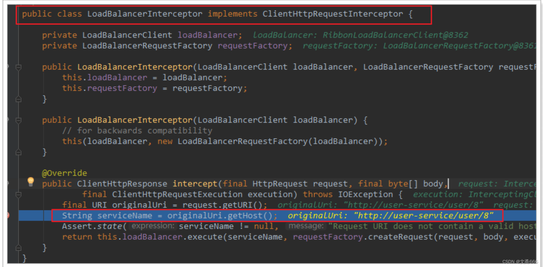The width and height of the screenshot is (543, 267).
Task: Click the loadBalancer field name in its private declaration
Action: pos(208,35)
